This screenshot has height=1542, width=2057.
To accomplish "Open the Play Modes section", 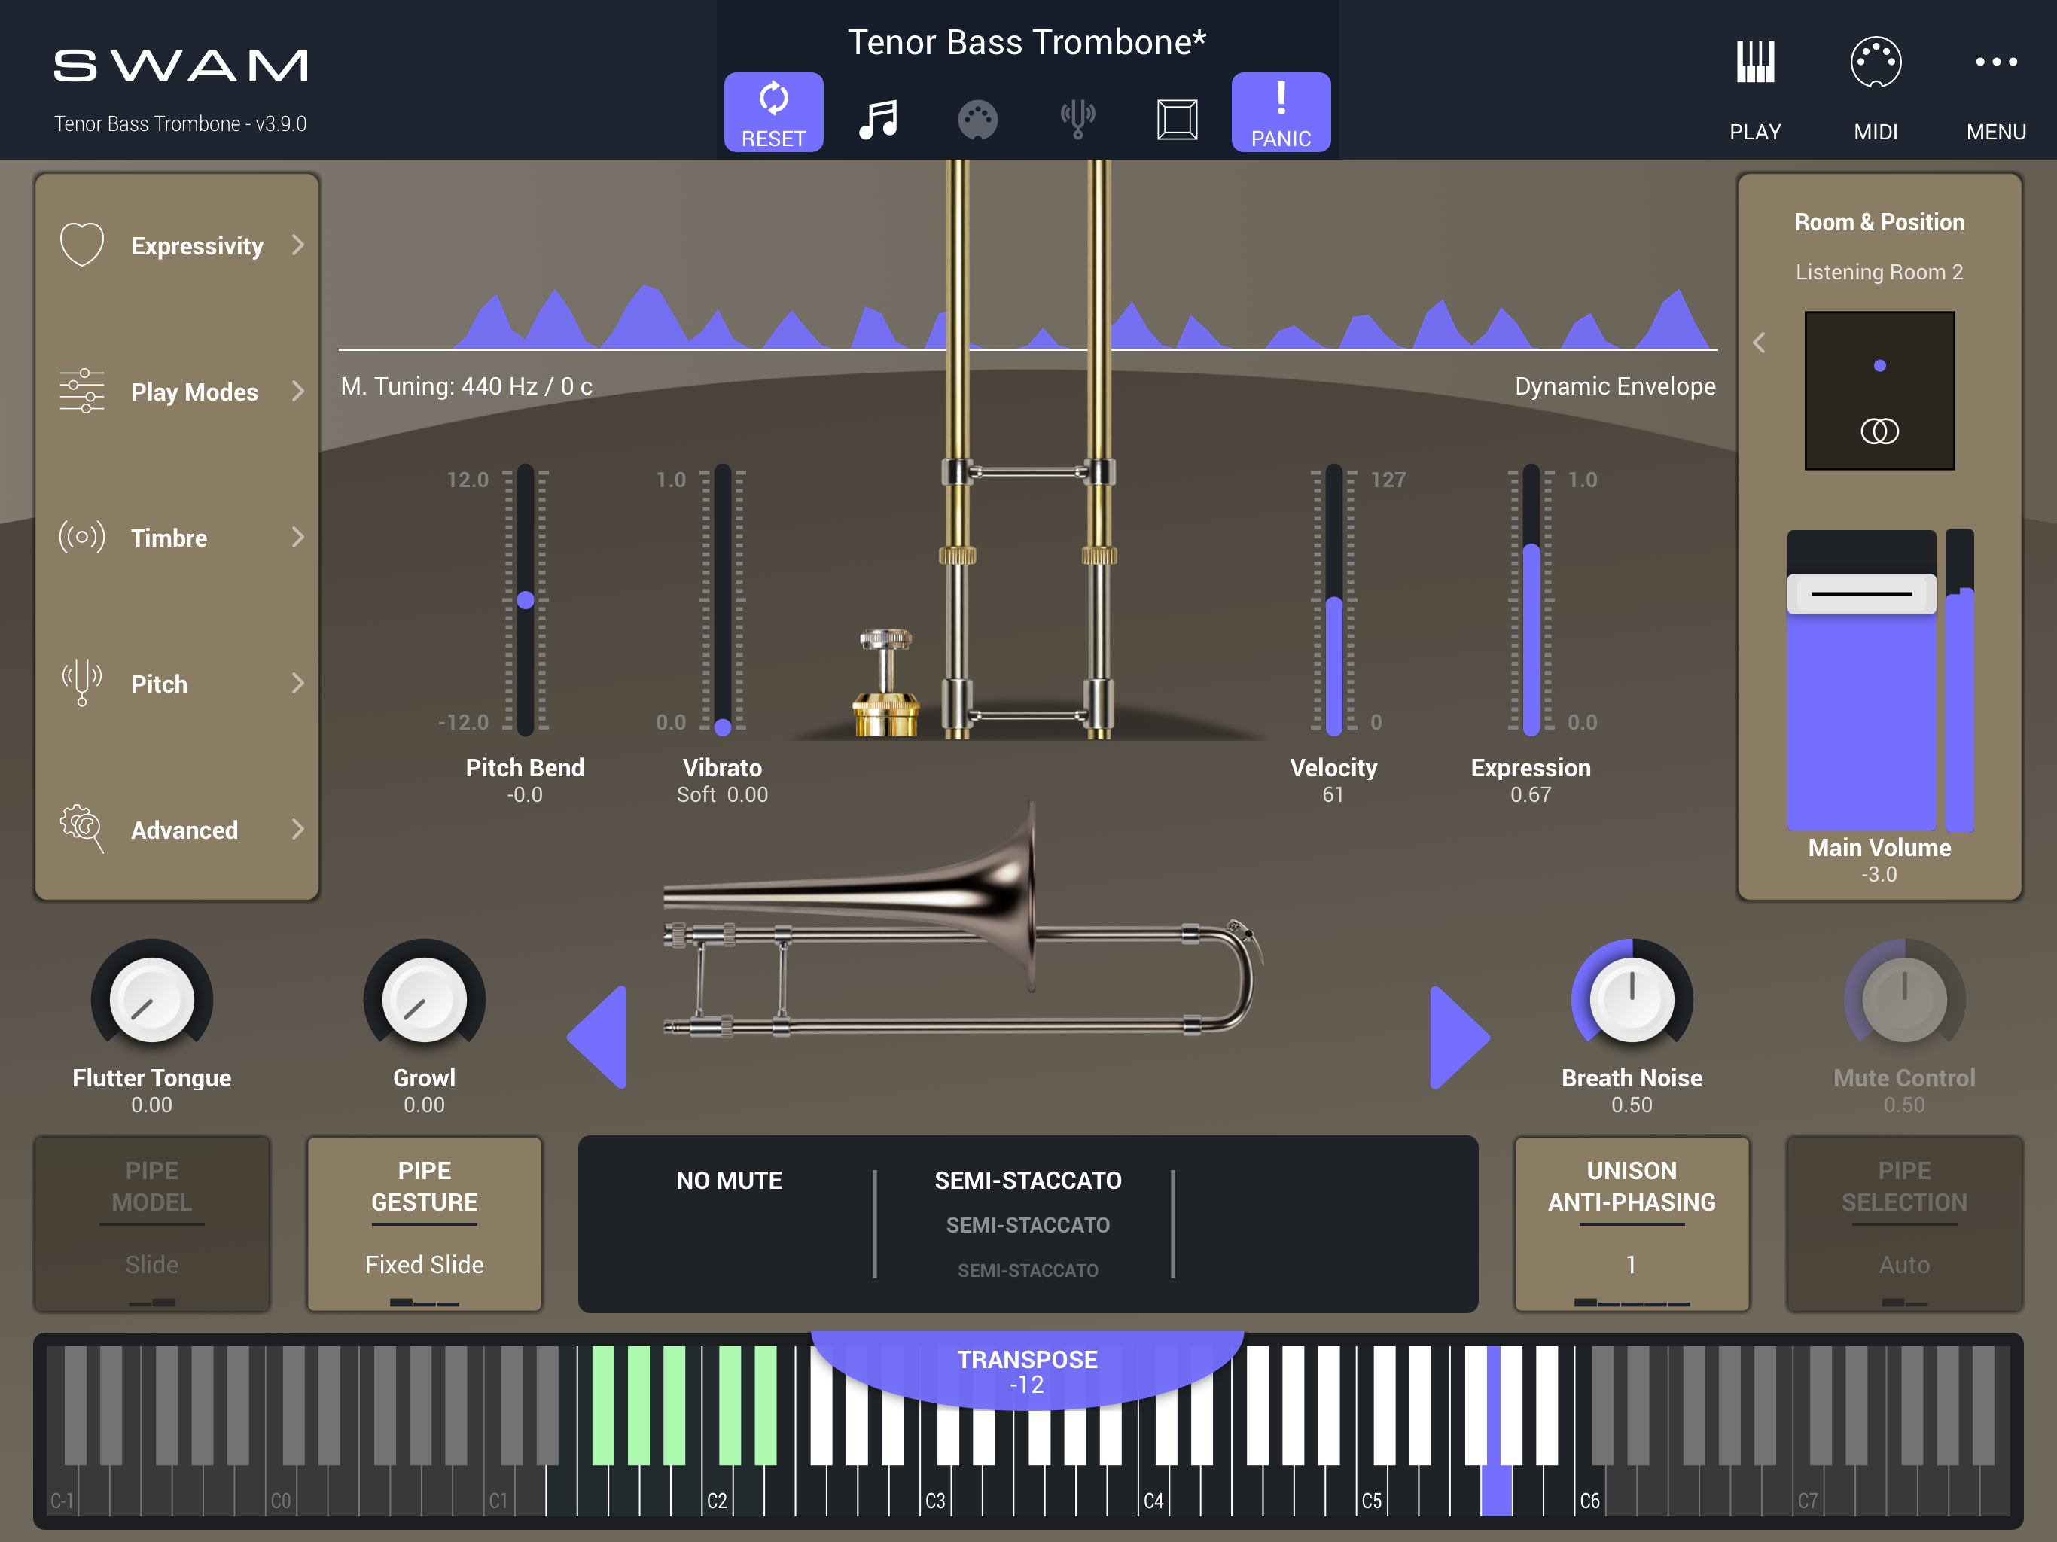I will (177, 392).
